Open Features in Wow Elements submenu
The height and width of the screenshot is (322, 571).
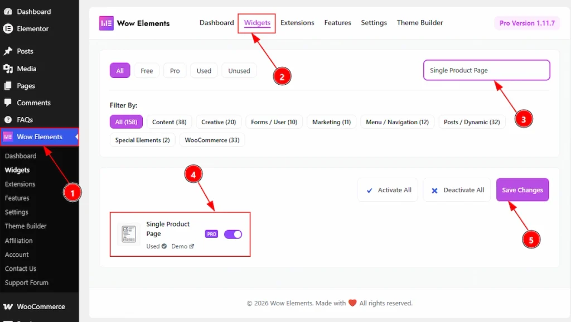[17, 198]
